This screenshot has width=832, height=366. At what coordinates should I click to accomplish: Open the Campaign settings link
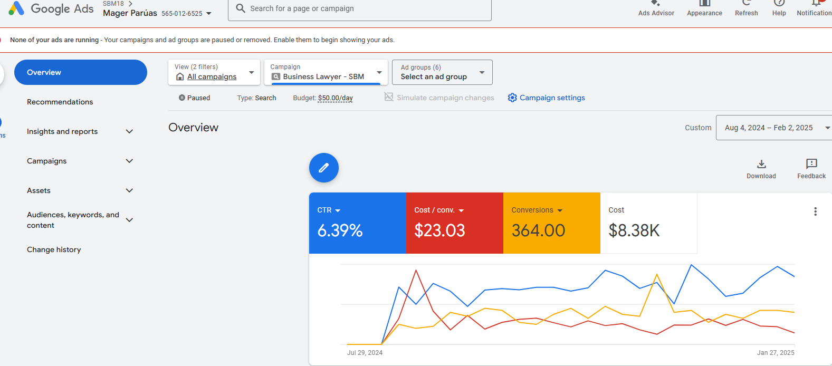[x=552, y=98]
